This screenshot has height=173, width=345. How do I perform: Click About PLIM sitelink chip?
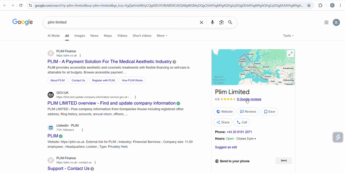pyautogui.click(x=57, y=80)
